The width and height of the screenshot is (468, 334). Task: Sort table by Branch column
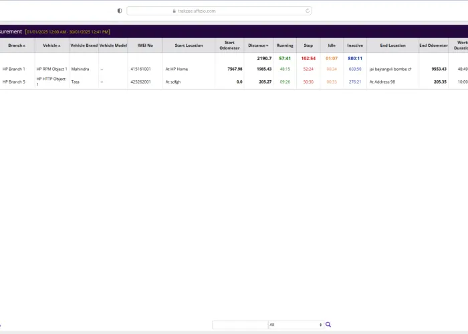coord(17,45)
